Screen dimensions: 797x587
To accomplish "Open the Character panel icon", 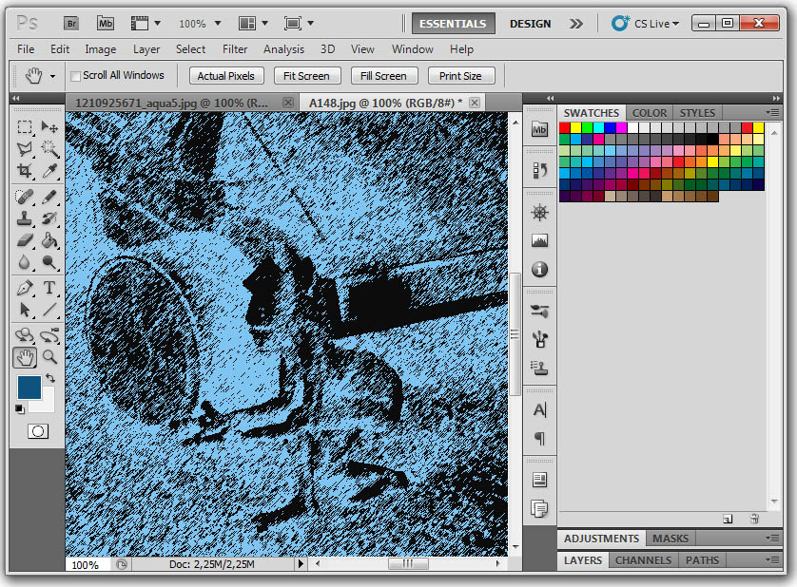I will 539,409.
